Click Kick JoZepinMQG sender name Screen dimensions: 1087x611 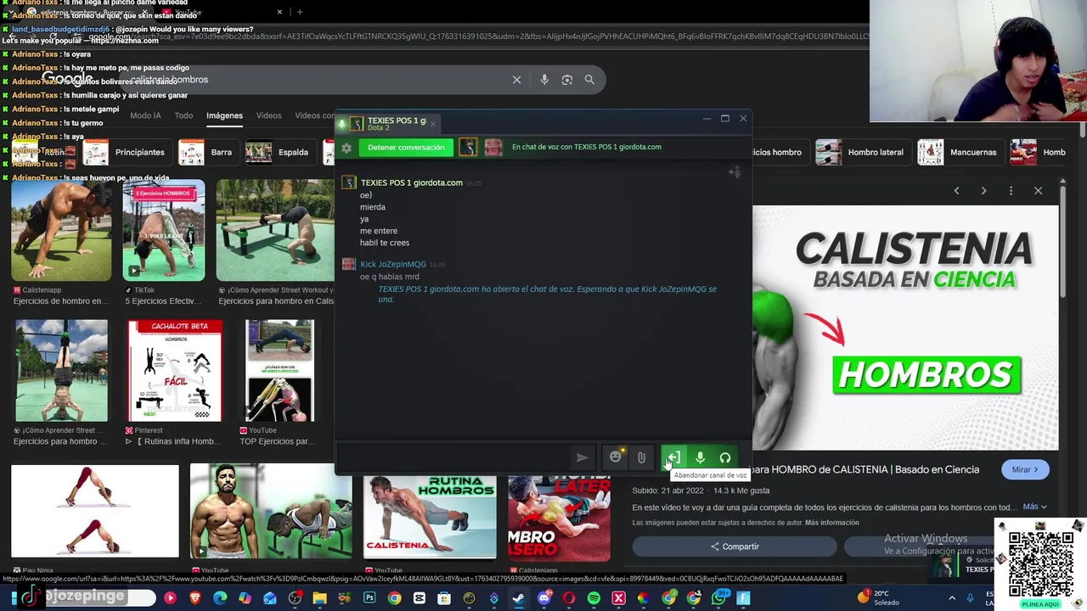[x=392, y=264]
